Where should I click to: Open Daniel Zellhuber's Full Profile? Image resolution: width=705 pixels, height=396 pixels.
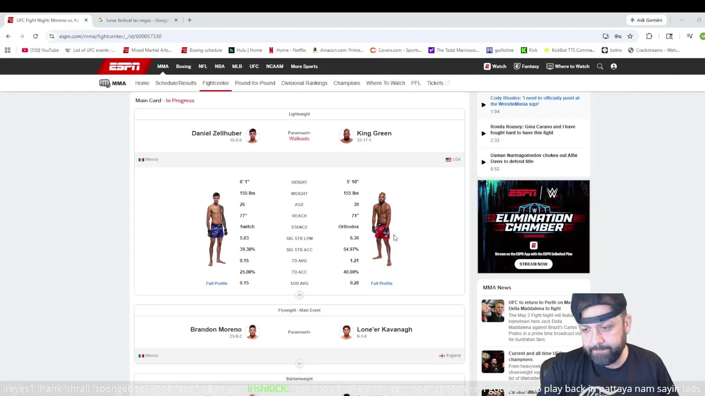(x=216, y=283)
